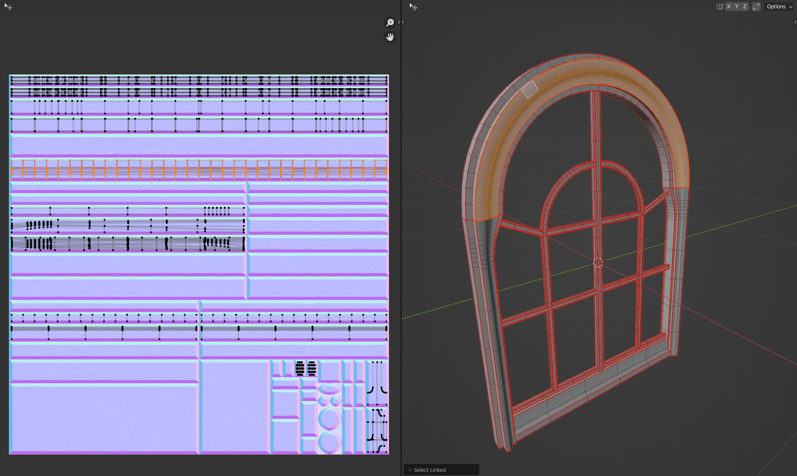This screenshot has height=476, width=797.
Task: Toggle Y axis mirror
Action: 737,6
